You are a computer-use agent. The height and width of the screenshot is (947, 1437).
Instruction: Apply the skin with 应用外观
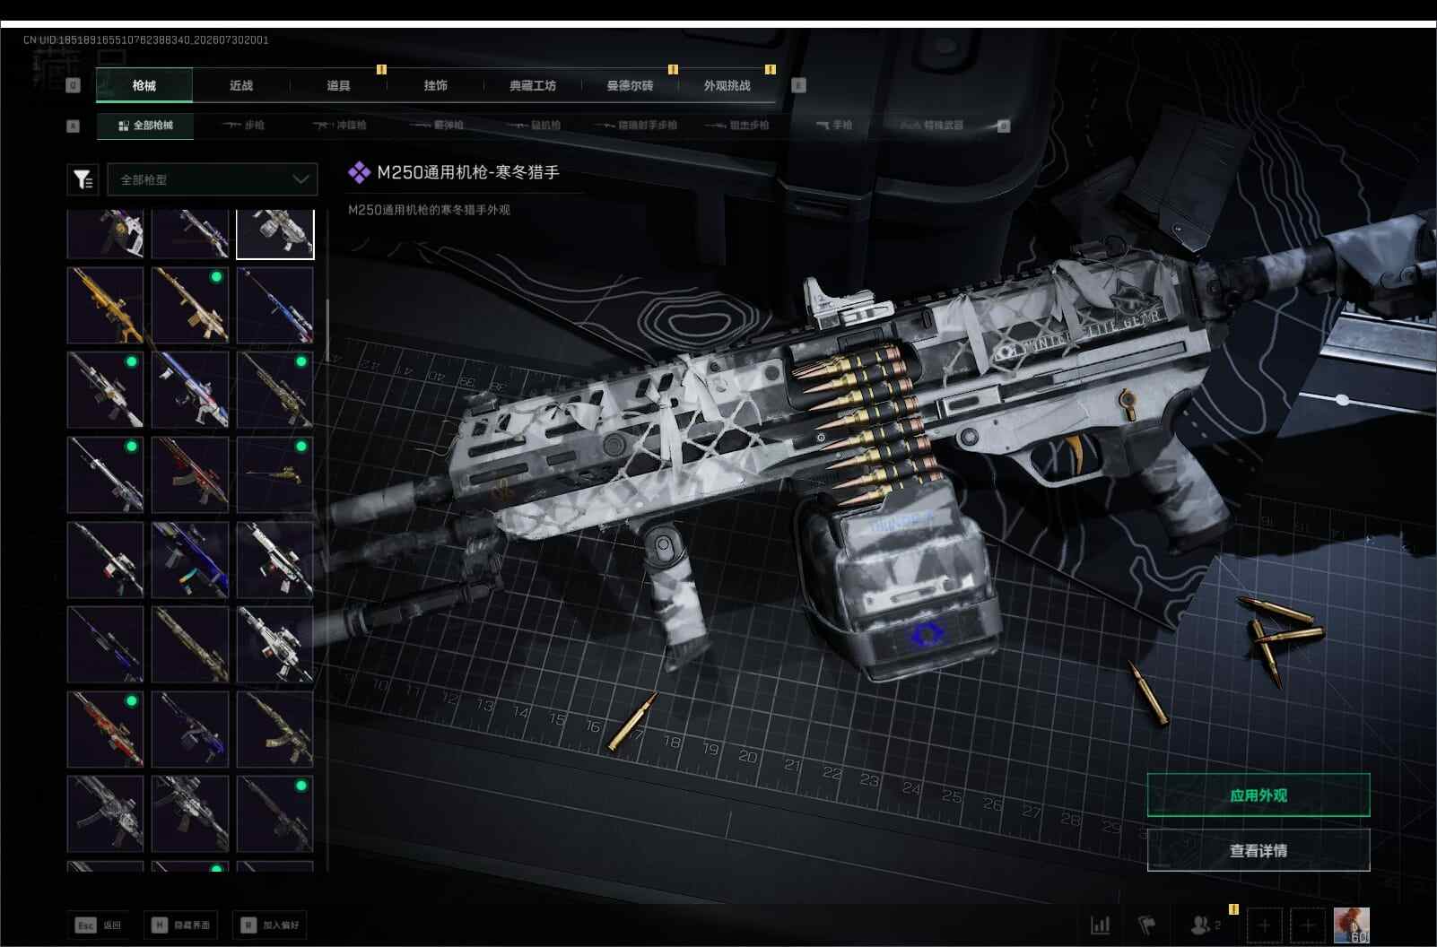click(1258, 795)
